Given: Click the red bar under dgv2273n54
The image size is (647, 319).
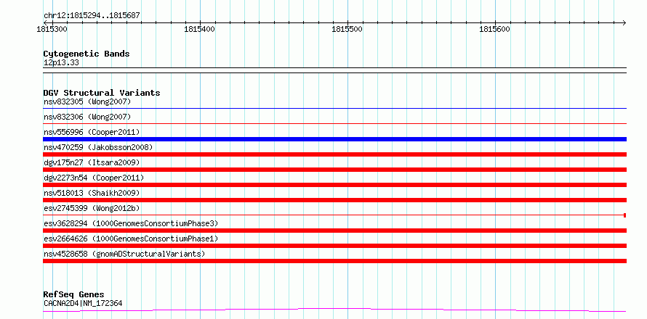Looking at the screenshot, I should [x=335, y=185].
